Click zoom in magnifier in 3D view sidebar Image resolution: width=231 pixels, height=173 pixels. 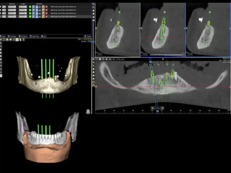pos(1,43)
